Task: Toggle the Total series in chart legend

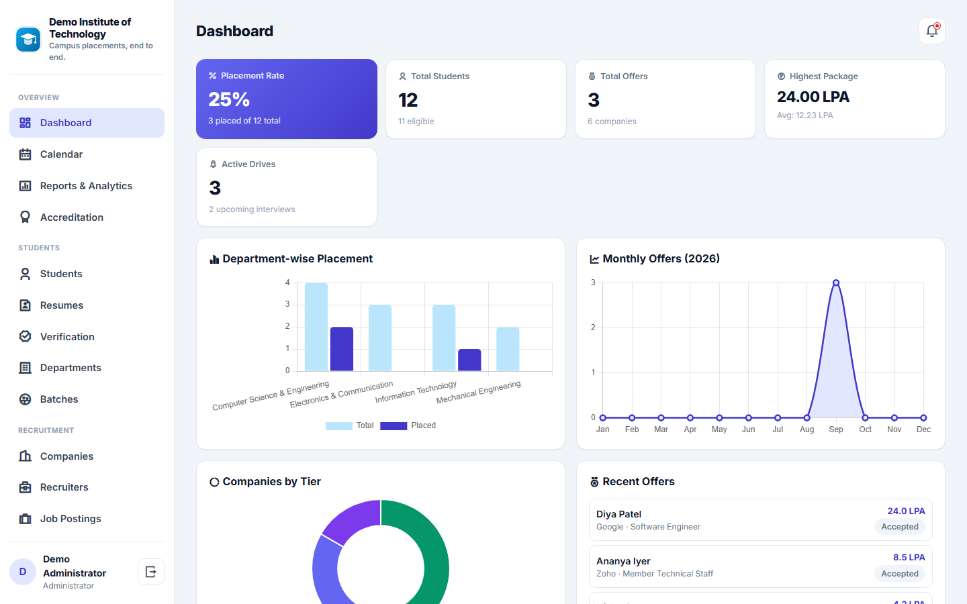Action: (349, 425)
